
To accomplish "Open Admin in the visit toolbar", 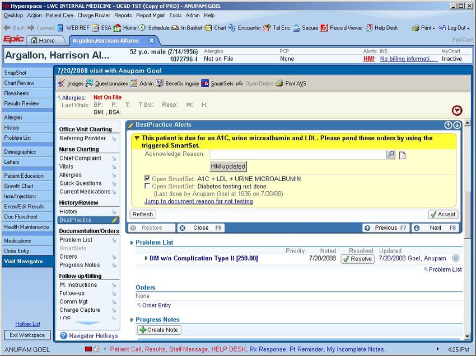I will click(x=142, y=83).
